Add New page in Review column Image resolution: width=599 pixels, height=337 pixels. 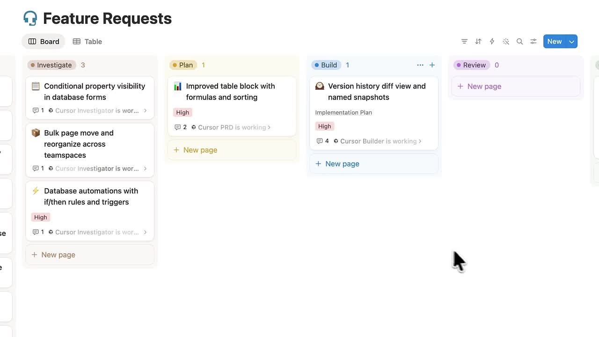(516, 86)
